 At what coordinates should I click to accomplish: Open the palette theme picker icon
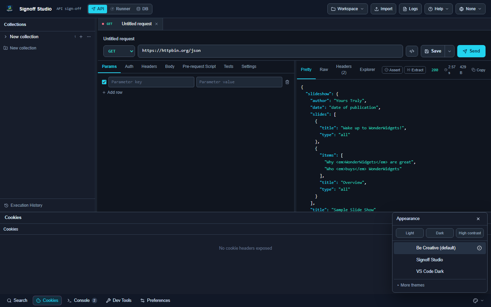click(x=476, y=301)
